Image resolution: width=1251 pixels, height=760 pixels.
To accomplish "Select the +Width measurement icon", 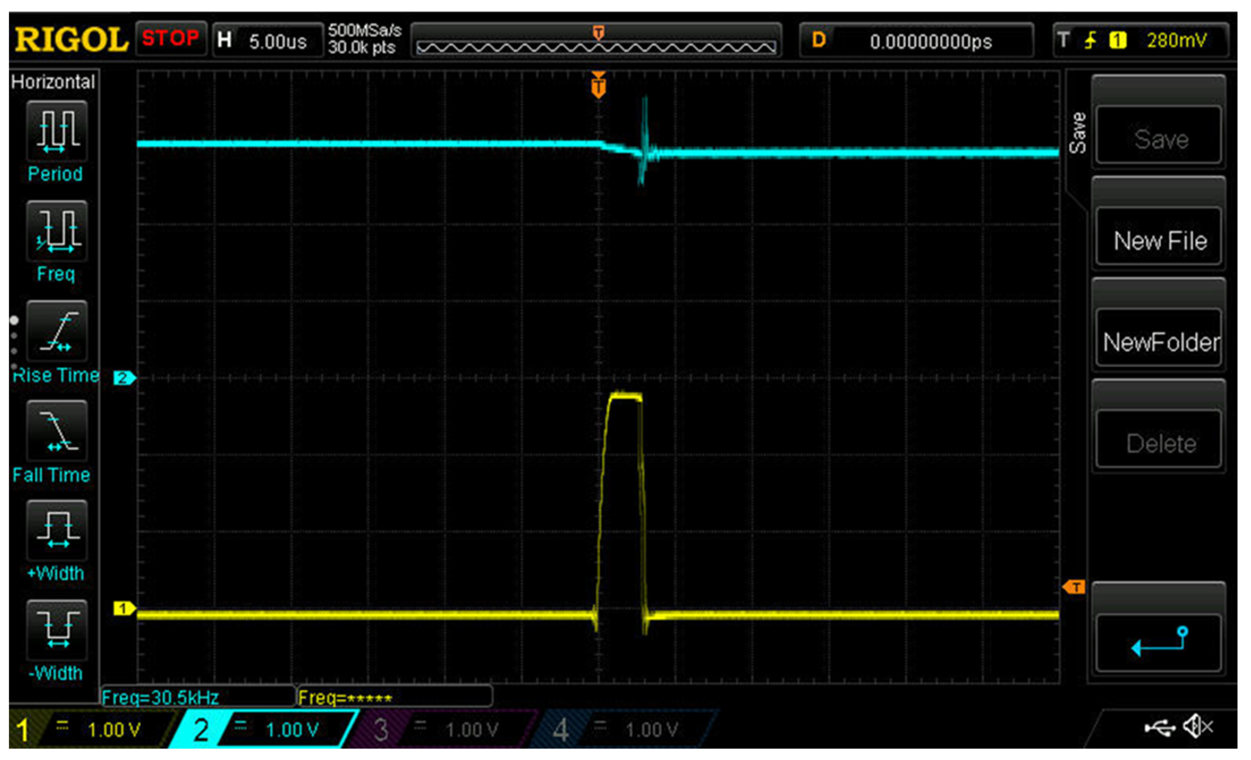I will [57, 530].
